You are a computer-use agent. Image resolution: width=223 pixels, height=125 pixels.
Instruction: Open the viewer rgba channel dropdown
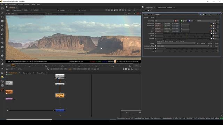point(9,10)
